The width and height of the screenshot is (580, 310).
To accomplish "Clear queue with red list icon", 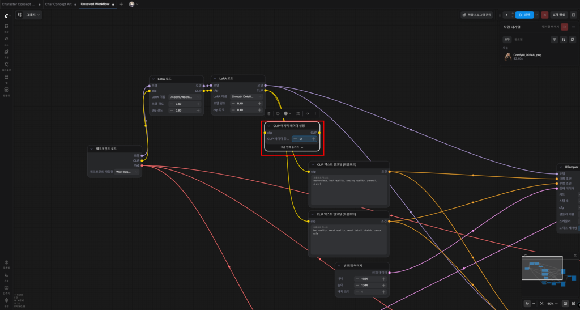I will (564, 27).
